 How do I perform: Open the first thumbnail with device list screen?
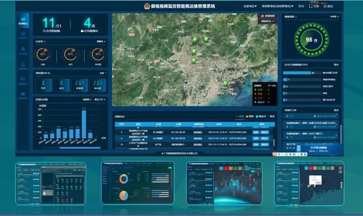coord(50,183)
